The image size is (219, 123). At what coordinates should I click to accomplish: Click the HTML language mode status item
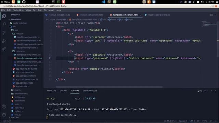tap(204, 121)
